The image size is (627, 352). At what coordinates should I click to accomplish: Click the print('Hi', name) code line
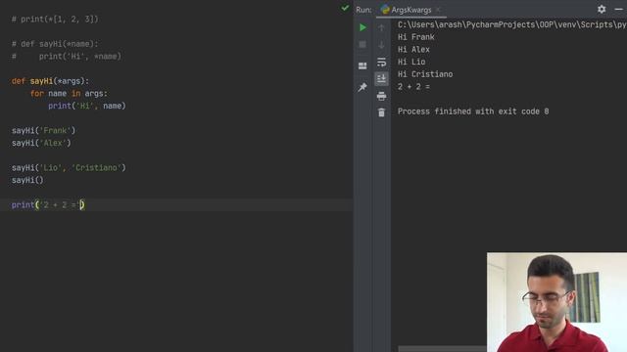point(87,106)
